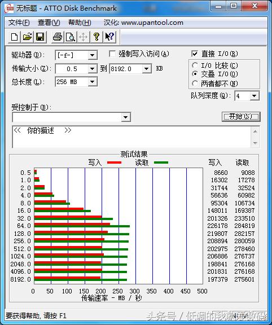
Task: Select the 两者都不(N) radio button
Action: (195, 84)
